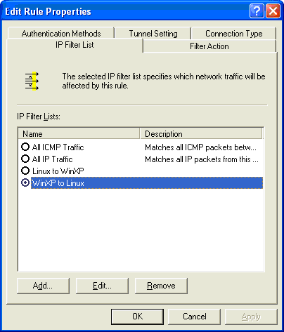Cancel the rule property changes
284x332 pixels.
coord(195,317)
